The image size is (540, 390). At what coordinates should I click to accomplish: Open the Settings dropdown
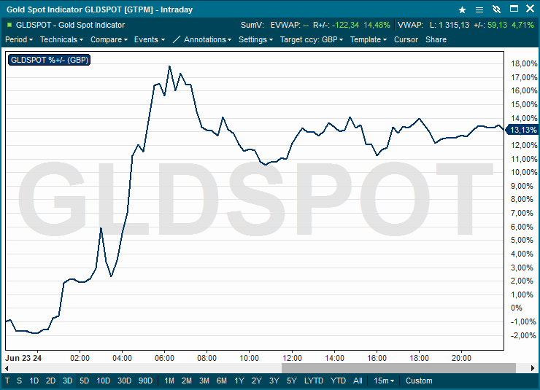point(256,39)
